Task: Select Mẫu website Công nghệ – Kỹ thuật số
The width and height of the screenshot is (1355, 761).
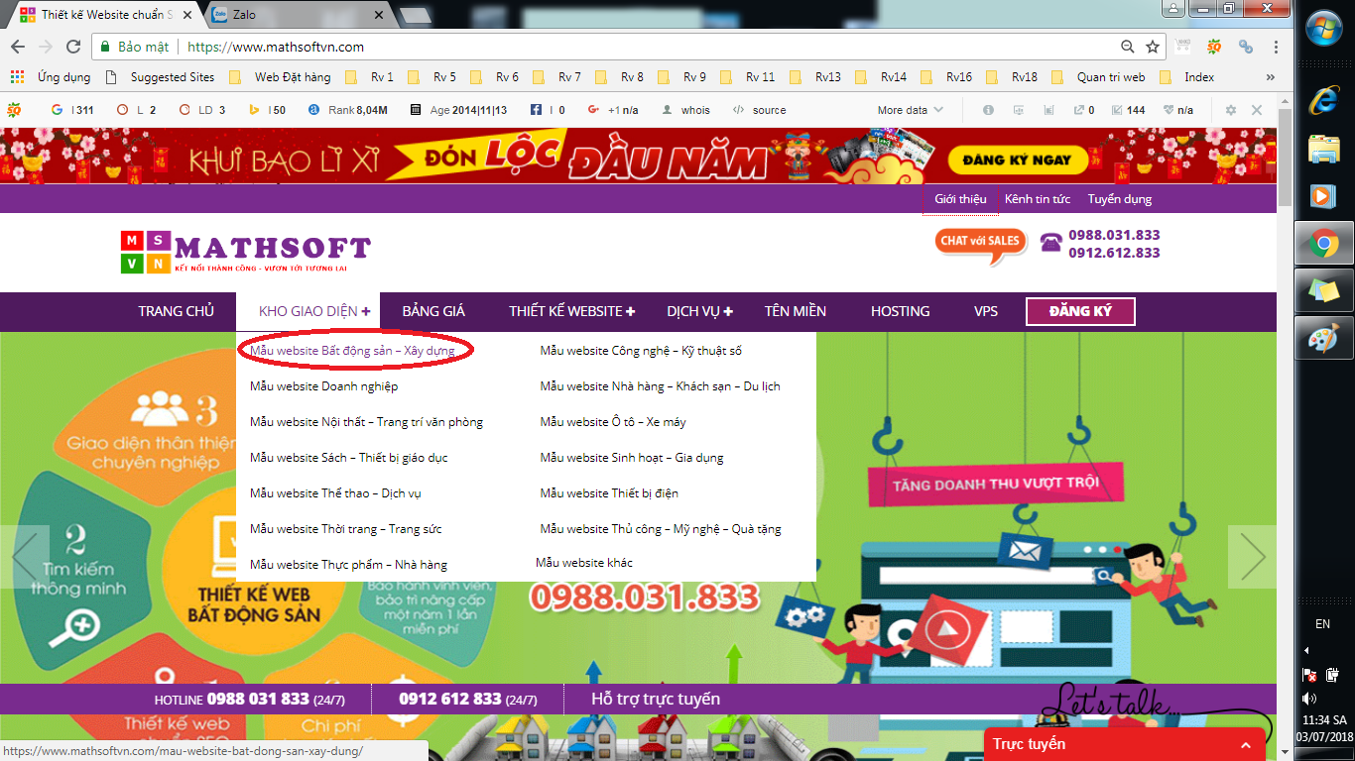Action: (x=641, y=351)
